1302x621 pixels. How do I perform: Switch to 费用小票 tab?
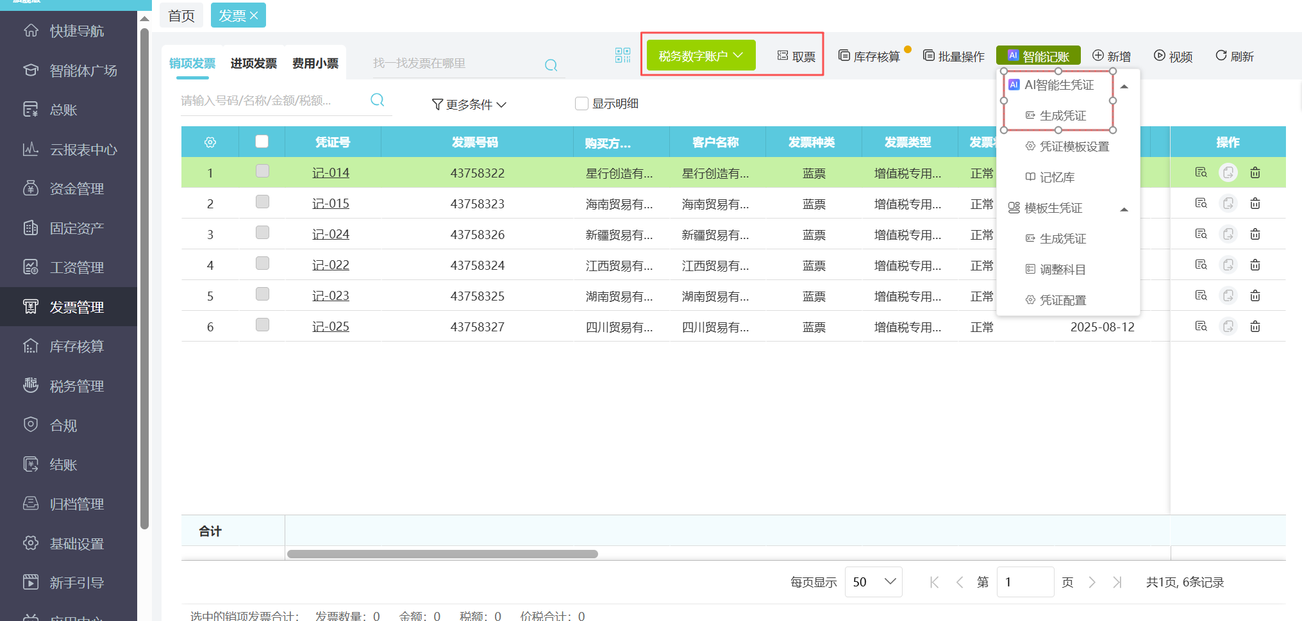[x=315, y=63]
